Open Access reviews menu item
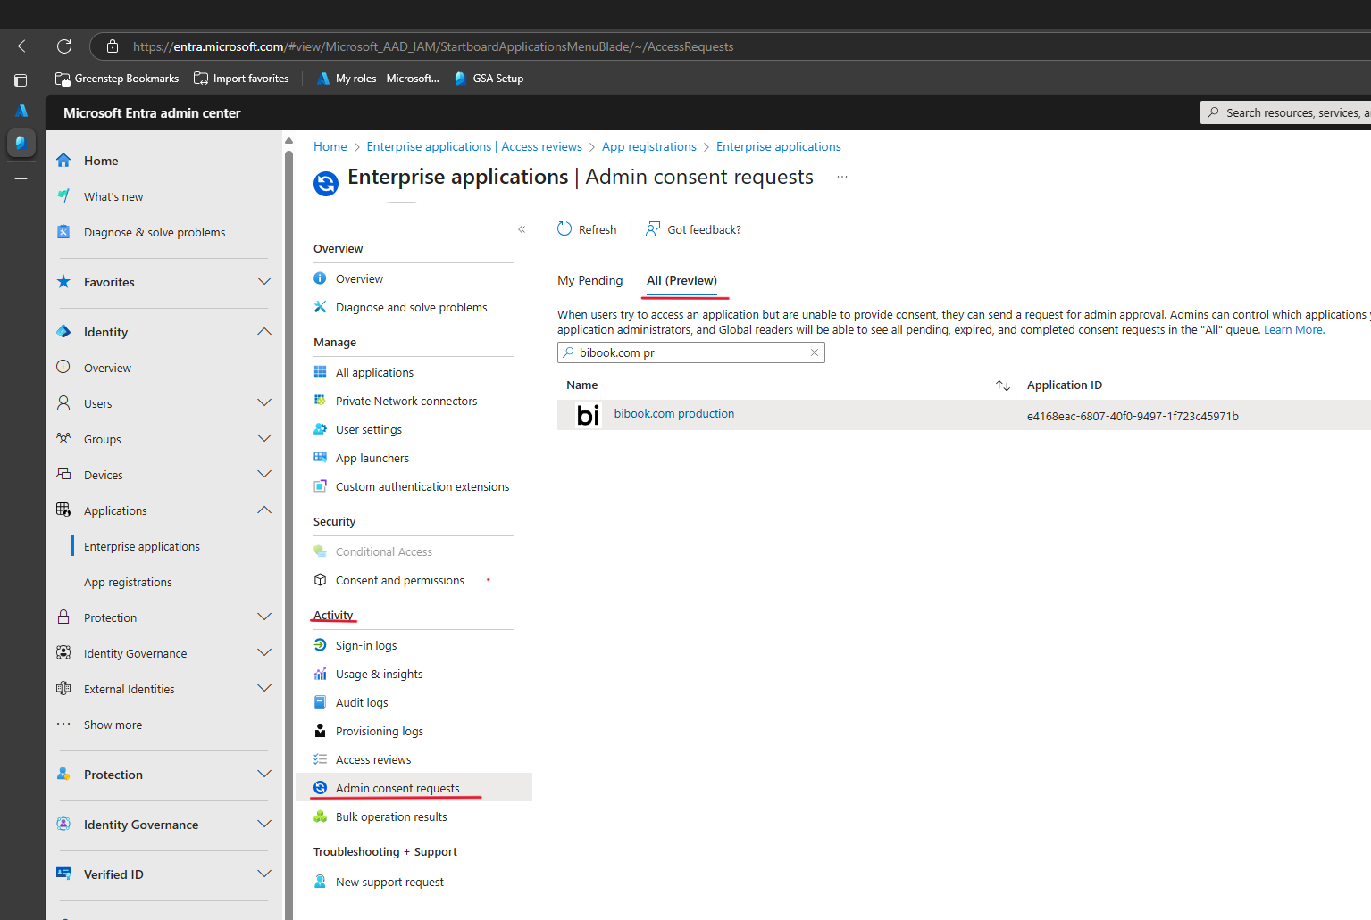 point(373,759)
